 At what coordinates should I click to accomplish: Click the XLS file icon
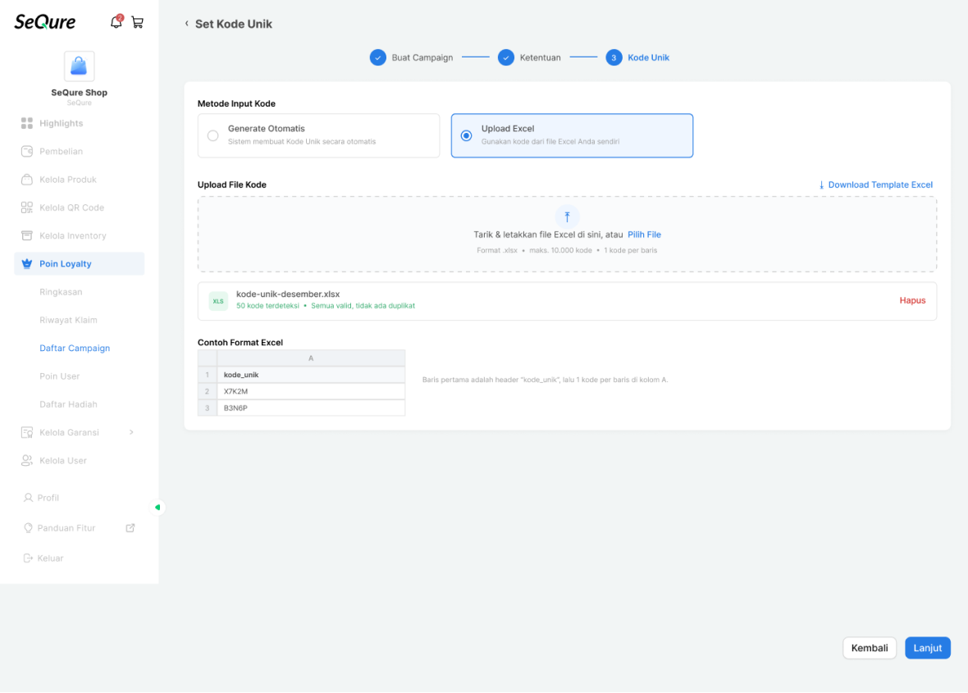[x=218, y=301]
